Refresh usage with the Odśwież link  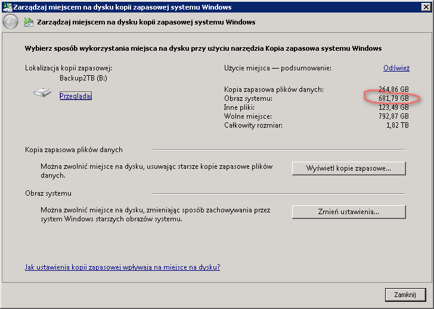click(396, 68)
